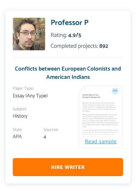This screenshot has width=136, height=191.
Task: Click the APA style value
Action: click(17, 136)
